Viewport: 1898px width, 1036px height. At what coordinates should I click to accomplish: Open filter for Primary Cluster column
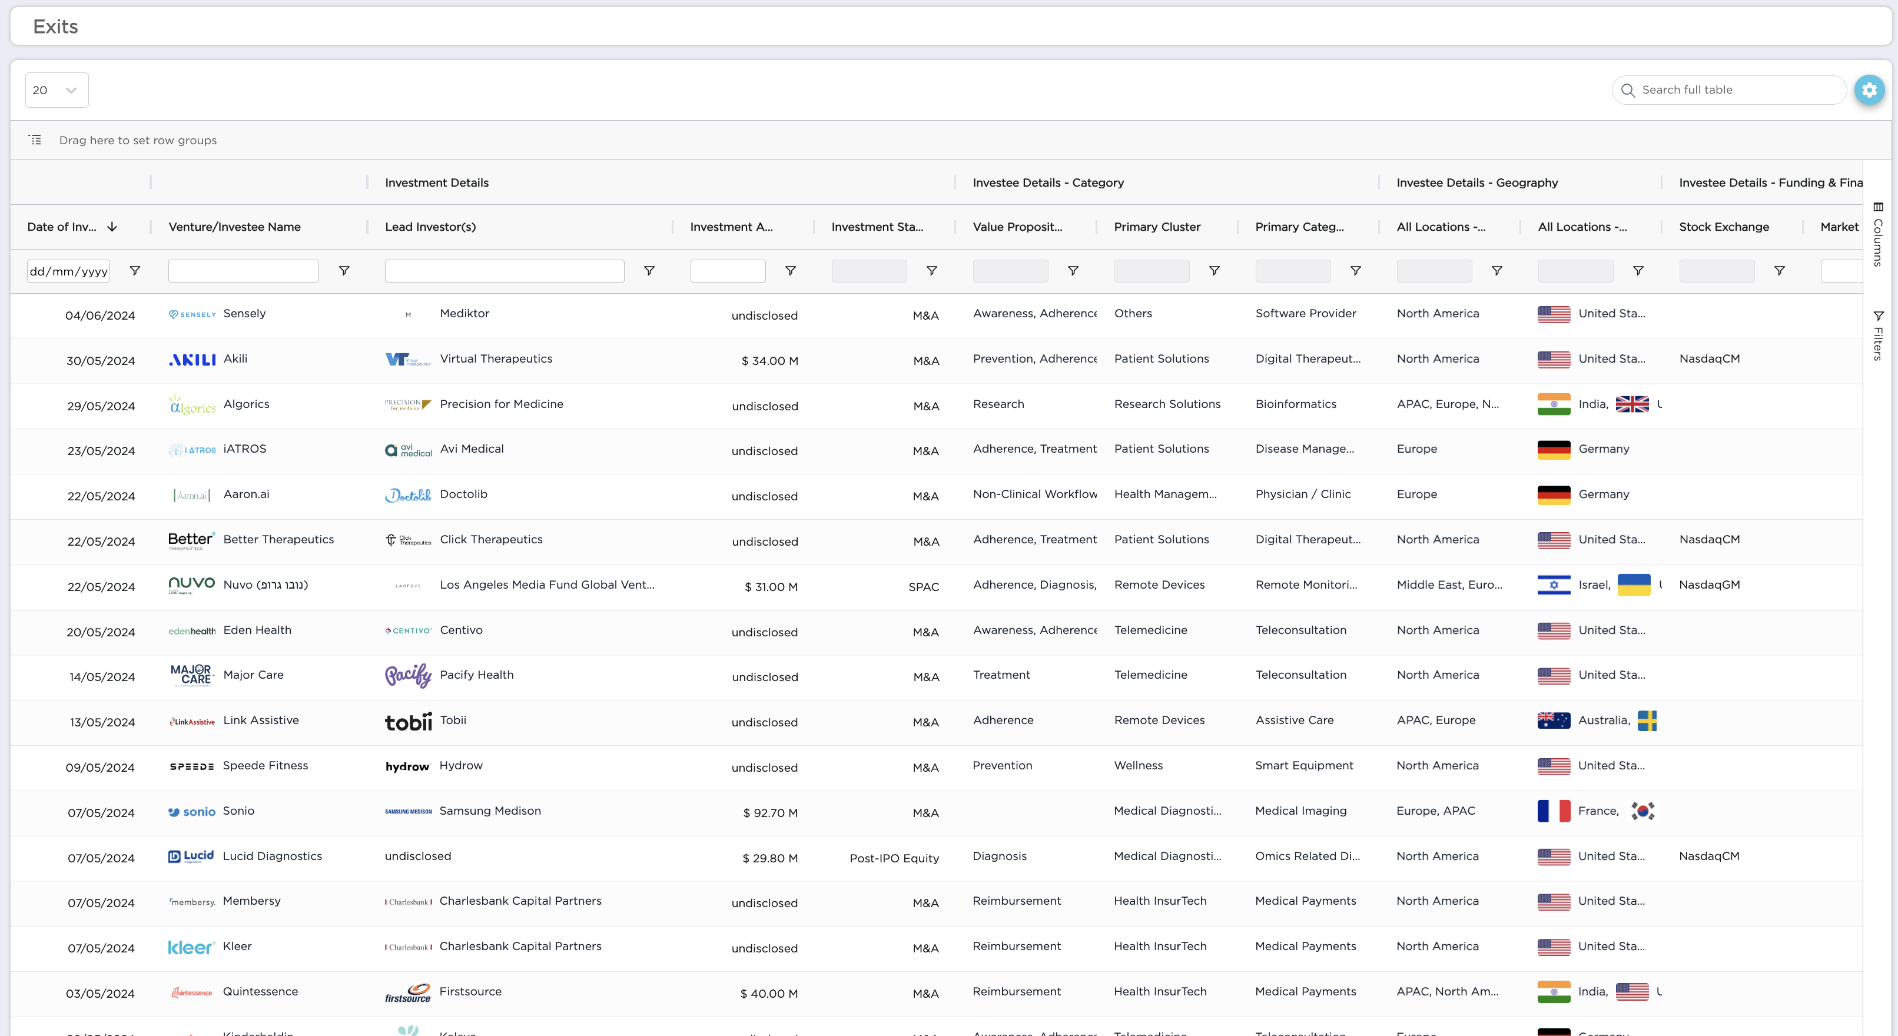pos(1215,271)
